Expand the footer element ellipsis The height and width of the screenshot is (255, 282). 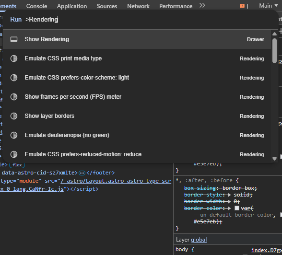click(82, 173)
